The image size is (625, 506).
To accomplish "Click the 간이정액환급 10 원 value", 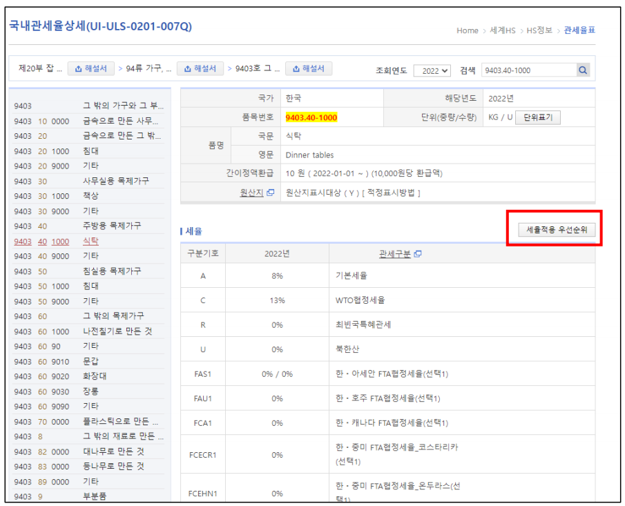I will 364,174.
